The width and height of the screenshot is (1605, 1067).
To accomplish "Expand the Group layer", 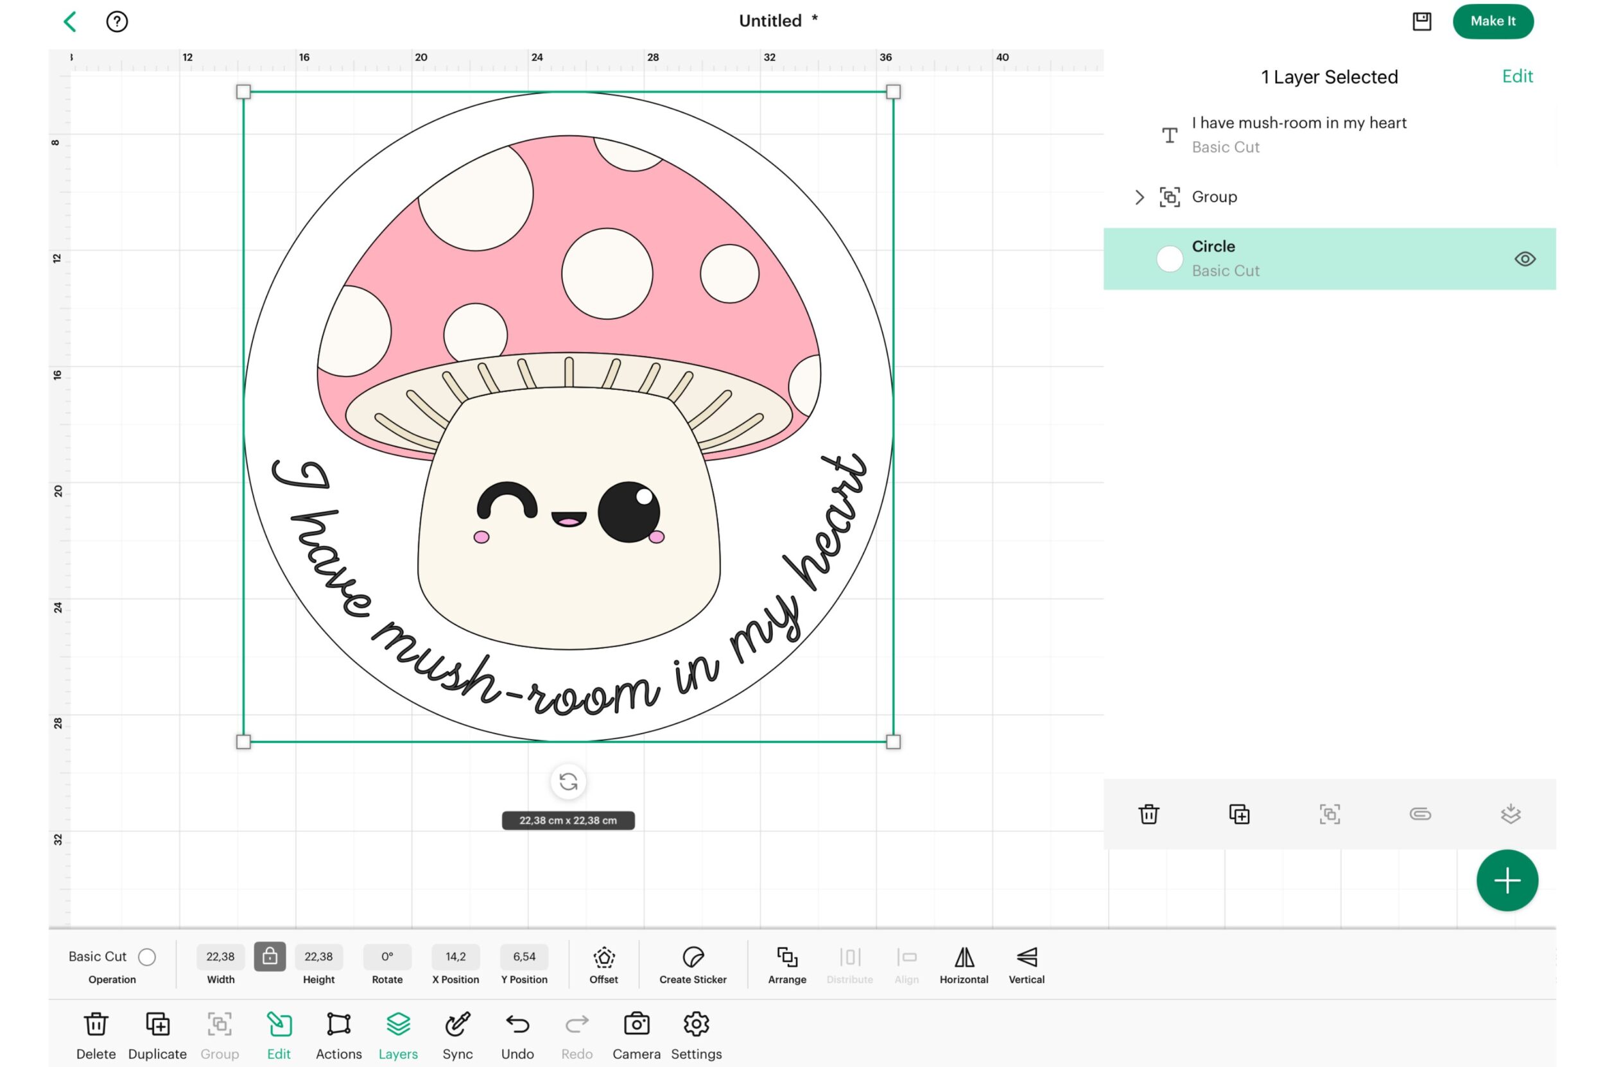I will click(1140, 197).
